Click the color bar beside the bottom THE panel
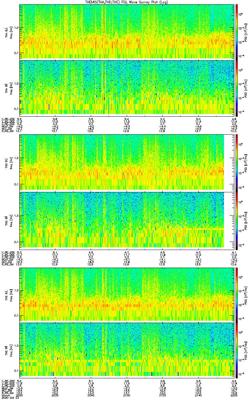 pos(236,349)
